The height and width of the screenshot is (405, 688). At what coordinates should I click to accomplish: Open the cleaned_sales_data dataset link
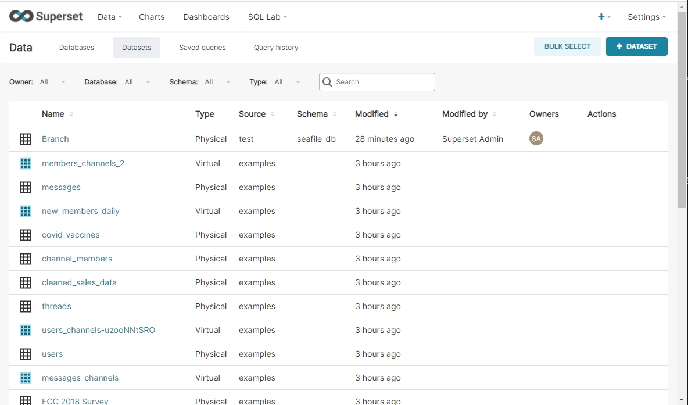(x=79, y=282)
